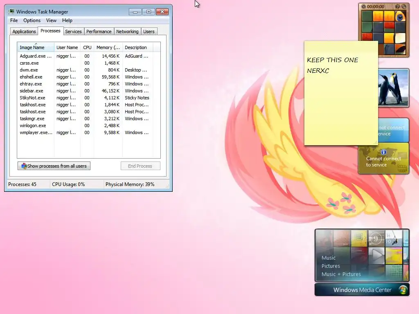Click the Windows orb in Media Center gadget
Screen dimensions: 419x314
point(403,290)
